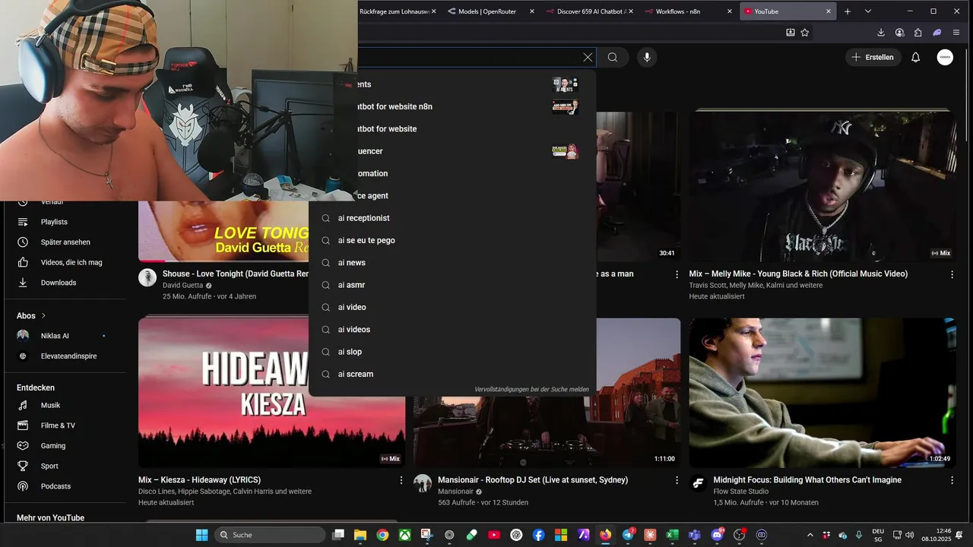The image size is (973, 547).
Task: Open the Firefox account icon in the toolbar
Action: tap(900, 33)
